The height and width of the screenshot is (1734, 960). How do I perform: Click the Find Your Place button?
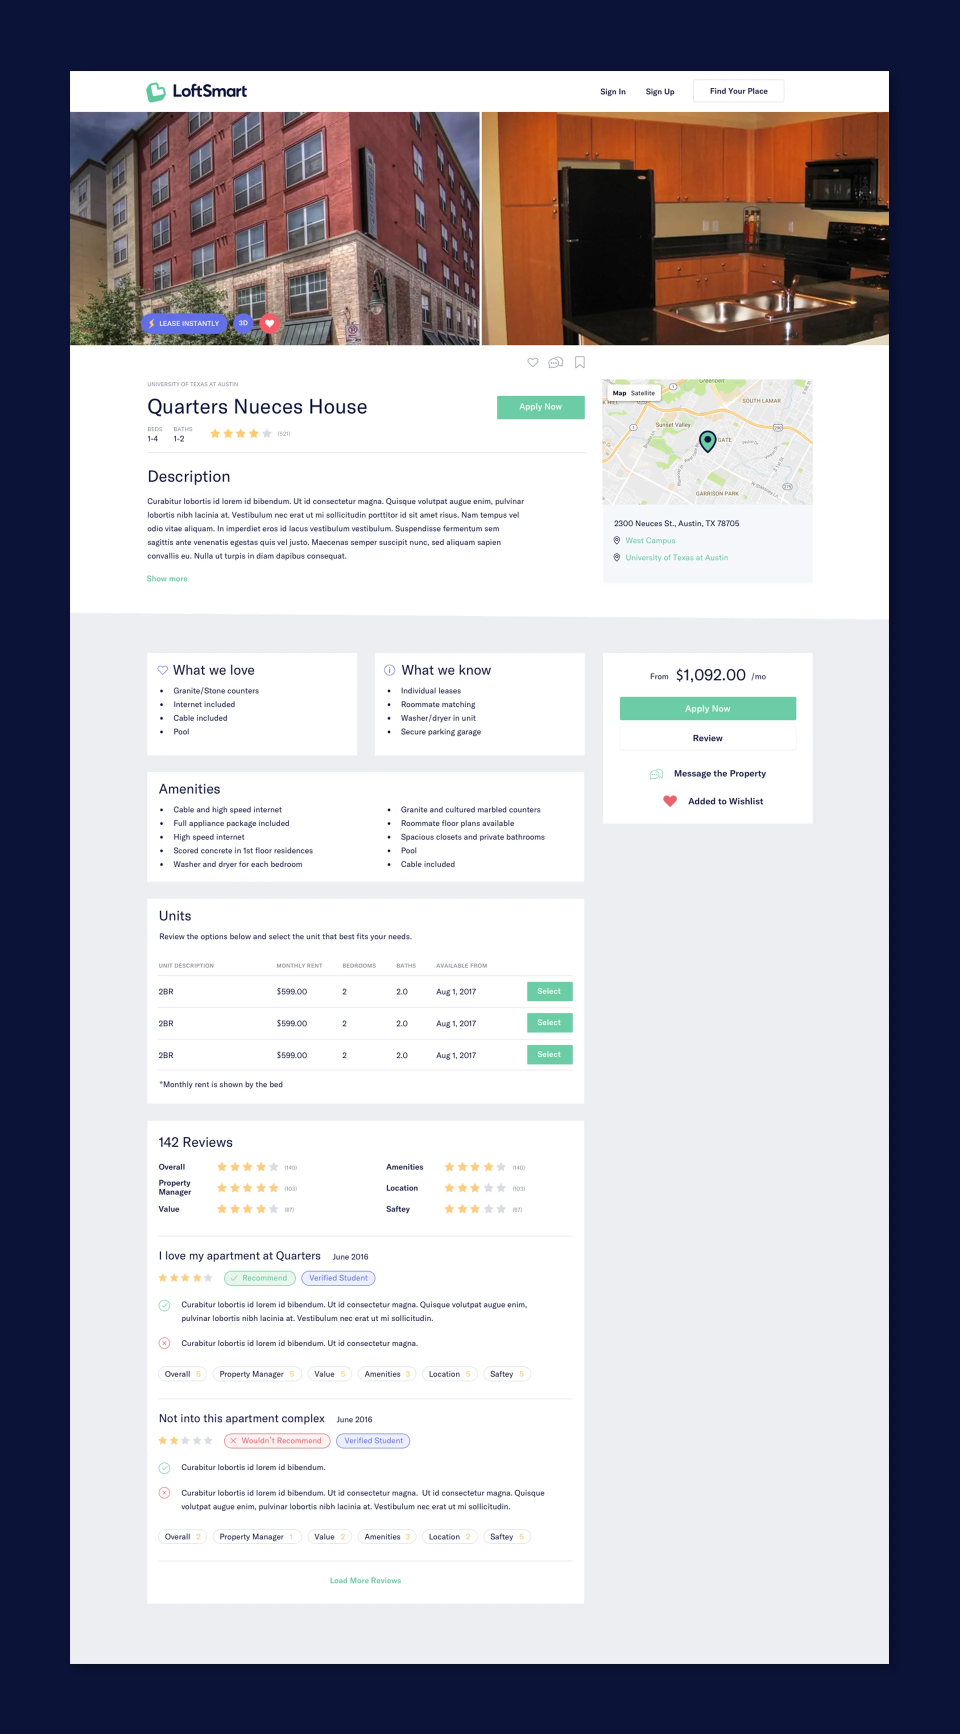[738, 91]
